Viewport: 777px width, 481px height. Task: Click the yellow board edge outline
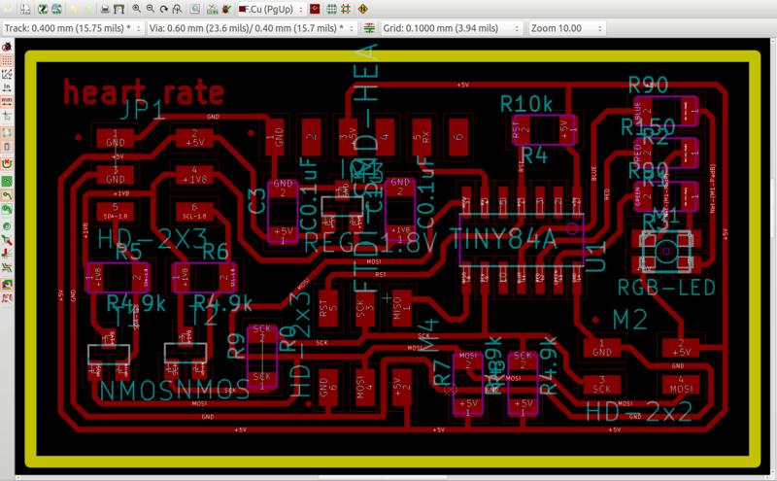392,56
